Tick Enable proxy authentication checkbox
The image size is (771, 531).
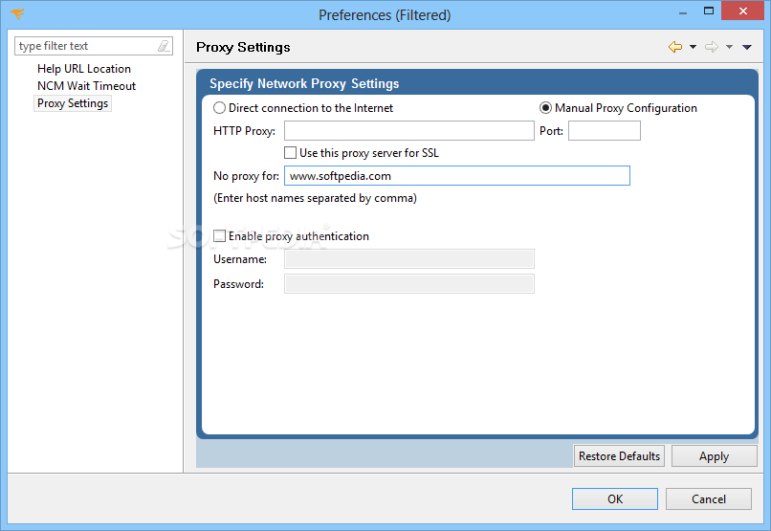pos(220,236)
